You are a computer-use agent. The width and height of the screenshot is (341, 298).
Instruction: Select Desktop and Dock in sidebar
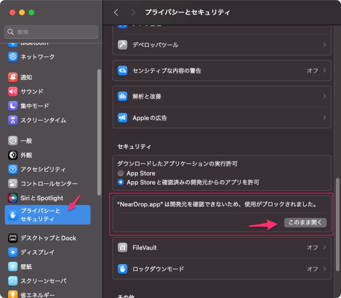pyautogui.click(x=48, y=238)
